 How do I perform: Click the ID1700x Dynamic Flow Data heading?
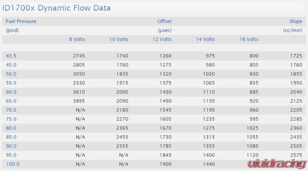(x=56, y=8)
